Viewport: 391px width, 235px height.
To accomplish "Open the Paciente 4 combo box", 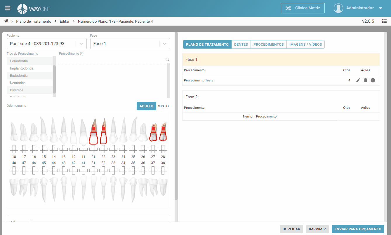I will point(47,44).
